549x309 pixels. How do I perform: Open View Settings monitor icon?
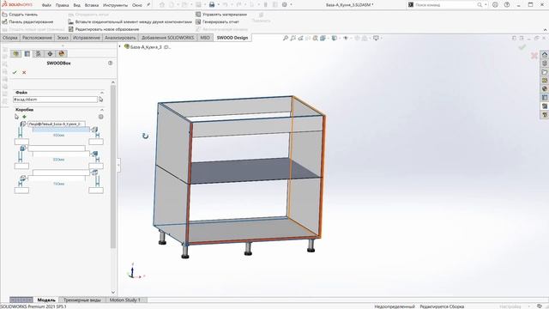point(376,38)
